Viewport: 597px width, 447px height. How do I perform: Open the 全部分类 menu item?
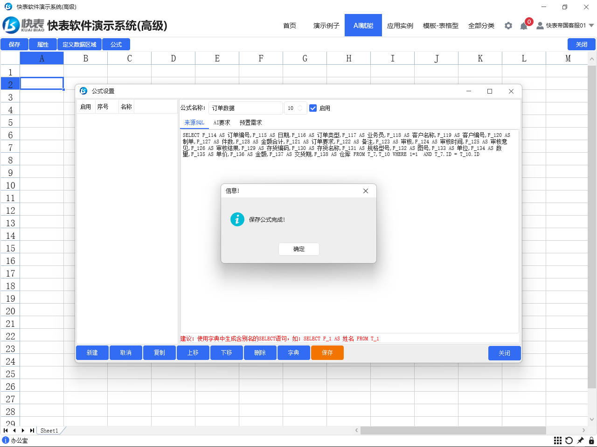tap(481, 26)
